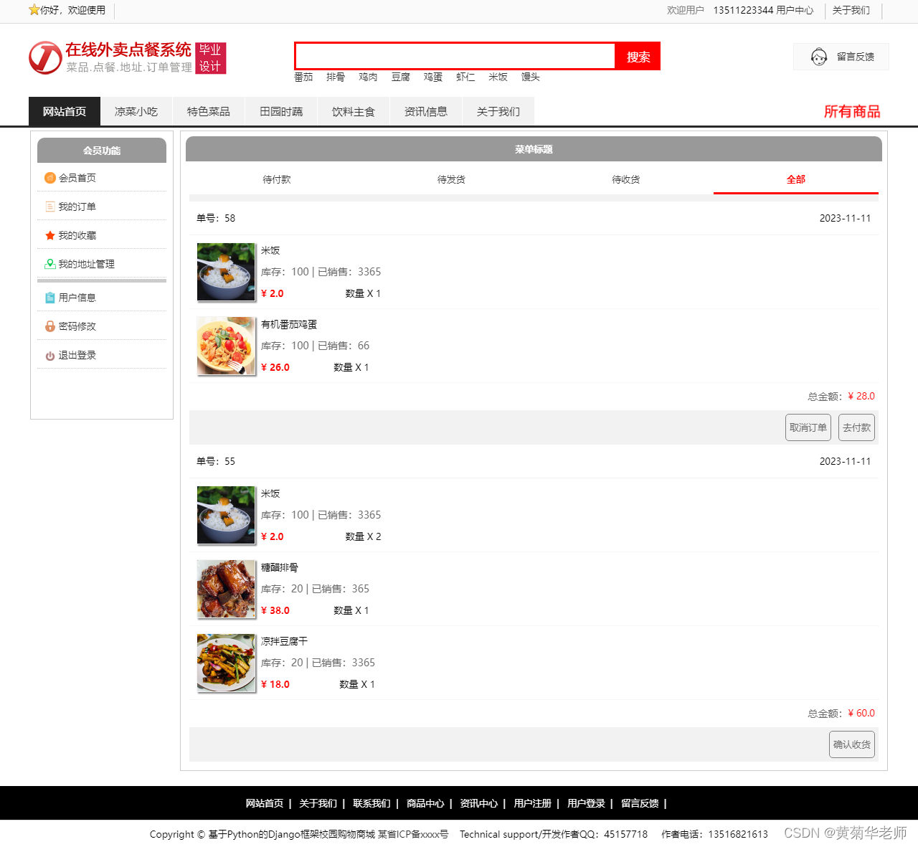Click the 我的地址管理 location icon
Screen dimensions: 918x847
pyautogui.click(x=50, y=264)
